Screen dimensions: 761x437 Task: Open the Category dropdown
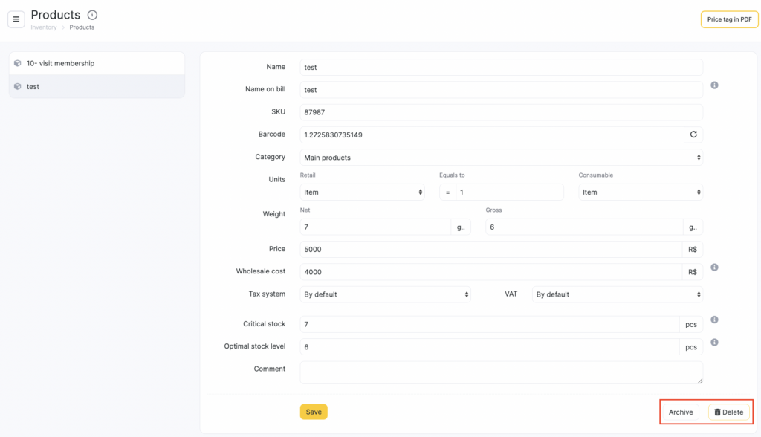point(501,158)
